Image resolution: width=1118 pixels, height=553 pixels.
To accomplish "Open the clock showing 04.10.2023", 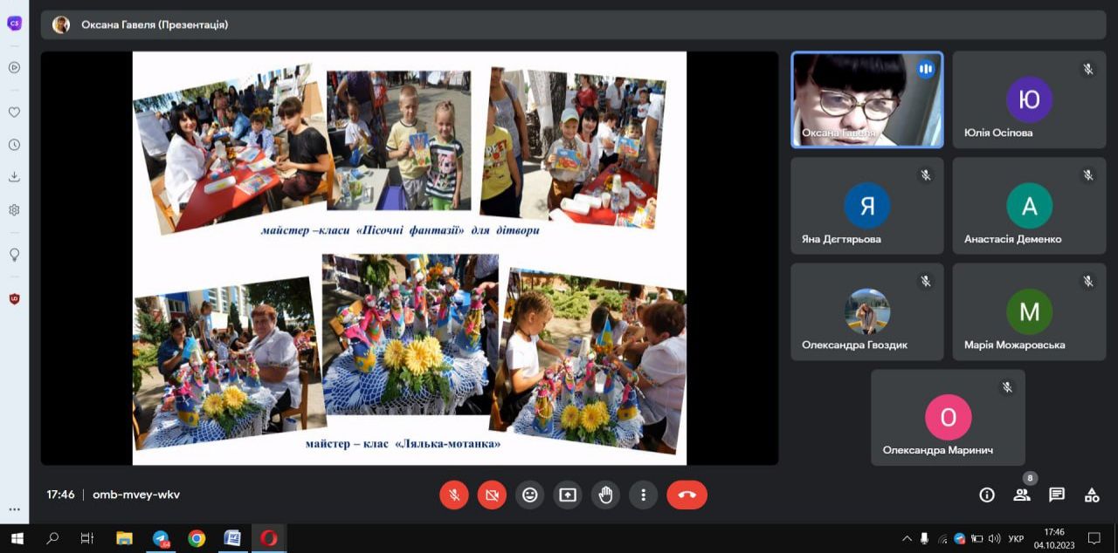I will [x=1054, y=538].
